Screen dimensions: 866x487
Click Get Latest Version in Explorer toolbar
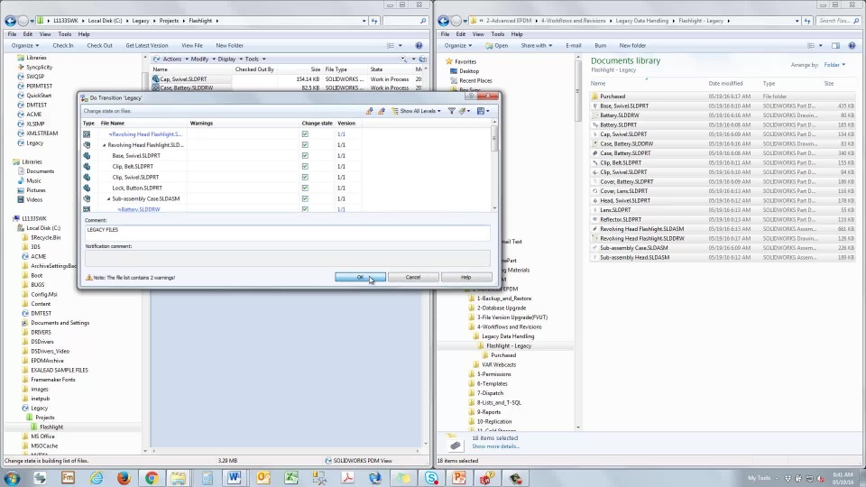tap(147, 45)
